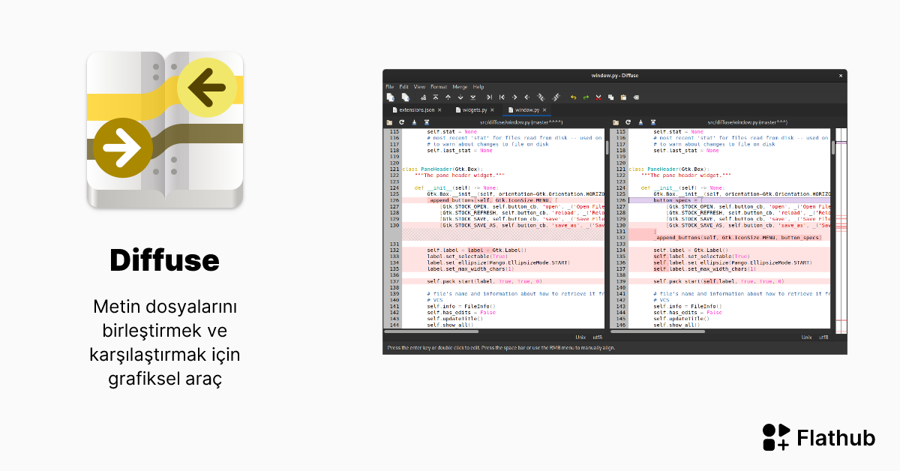Viewport: 900px width, 471px height.
Task: Switch to the extensions.json tab
Action: click(416, 109)
